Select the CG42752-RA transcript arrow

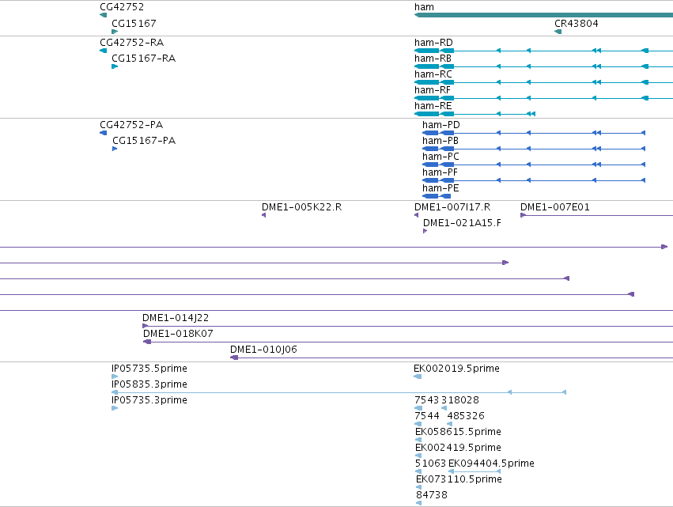click(x=103, y=51)
